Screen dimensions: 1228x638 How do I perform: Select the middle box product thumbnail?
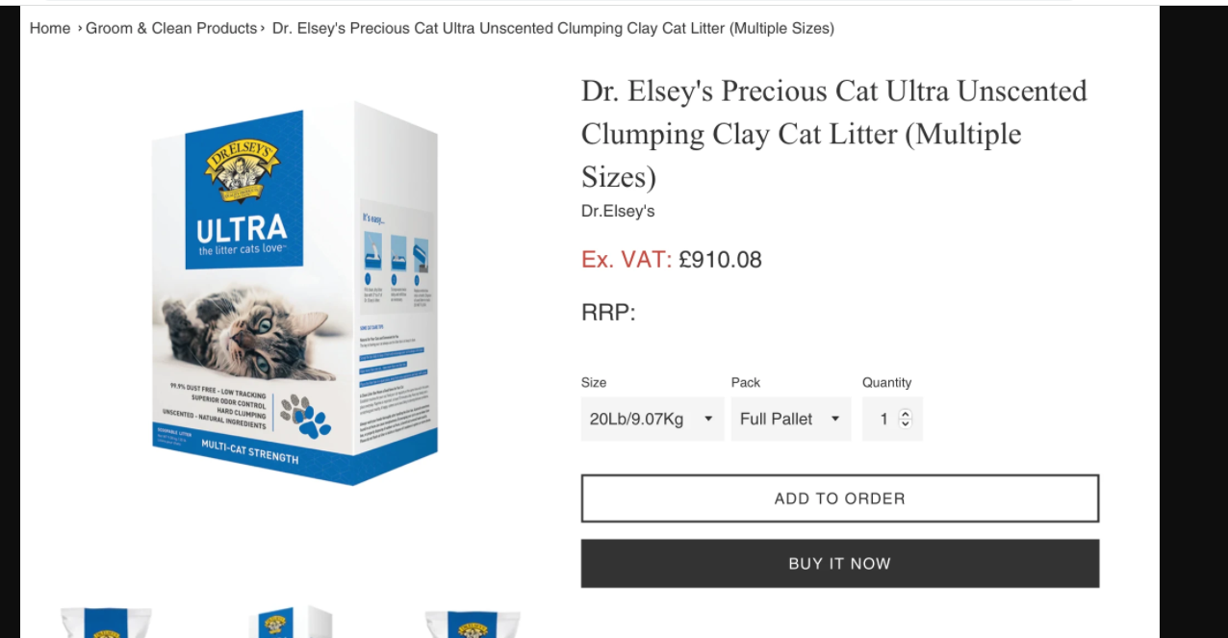point(289,623)
